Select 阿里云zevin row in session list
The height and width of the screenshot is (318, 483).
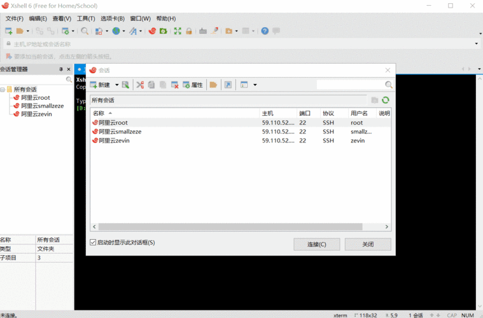(x=241, y=141)
